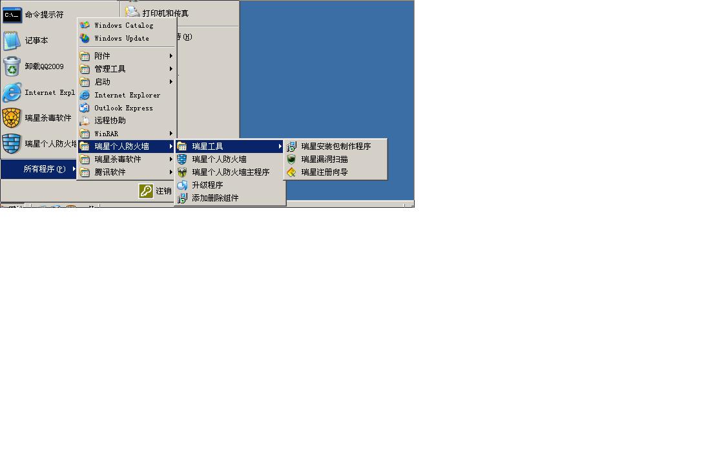704x457 pixels.
Task: Click 瑞星个人防火墙 shield icon in submenu
Action: coord(182,159)
